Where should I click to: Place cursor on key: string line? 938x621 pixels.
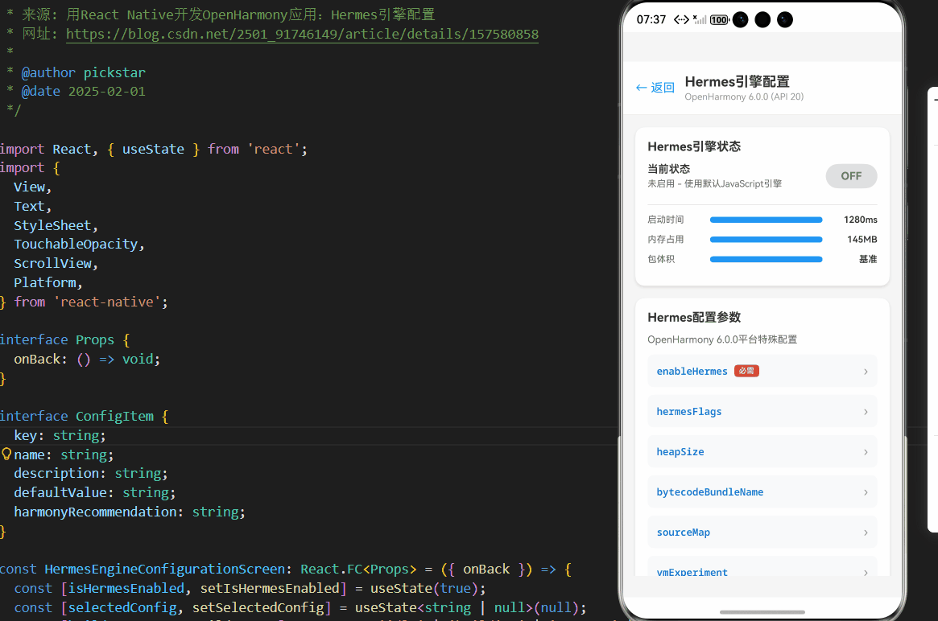(60, 435)
